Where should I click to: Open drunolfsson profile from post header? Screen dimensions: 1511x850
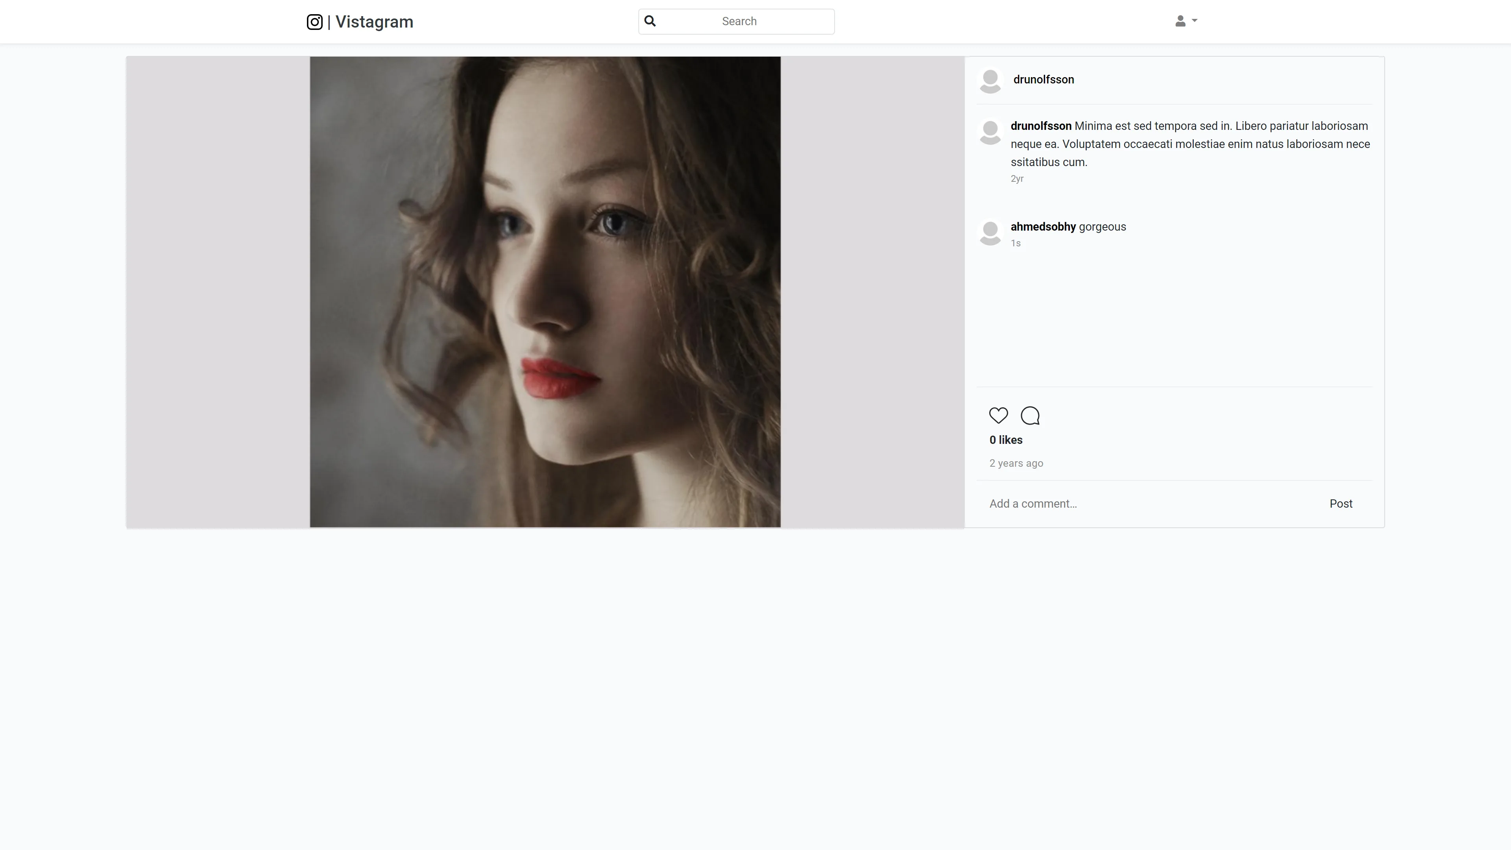pos(1044,80)
